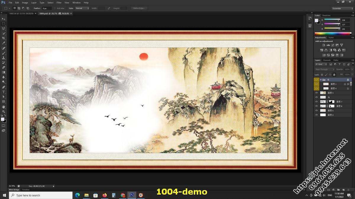355x199 pixels.
Task: Switch to the 1002.tif document tab
Action: coord(22,13)
